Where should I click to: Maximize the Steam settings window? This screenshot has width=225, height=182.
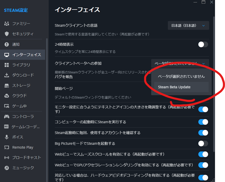203,2
